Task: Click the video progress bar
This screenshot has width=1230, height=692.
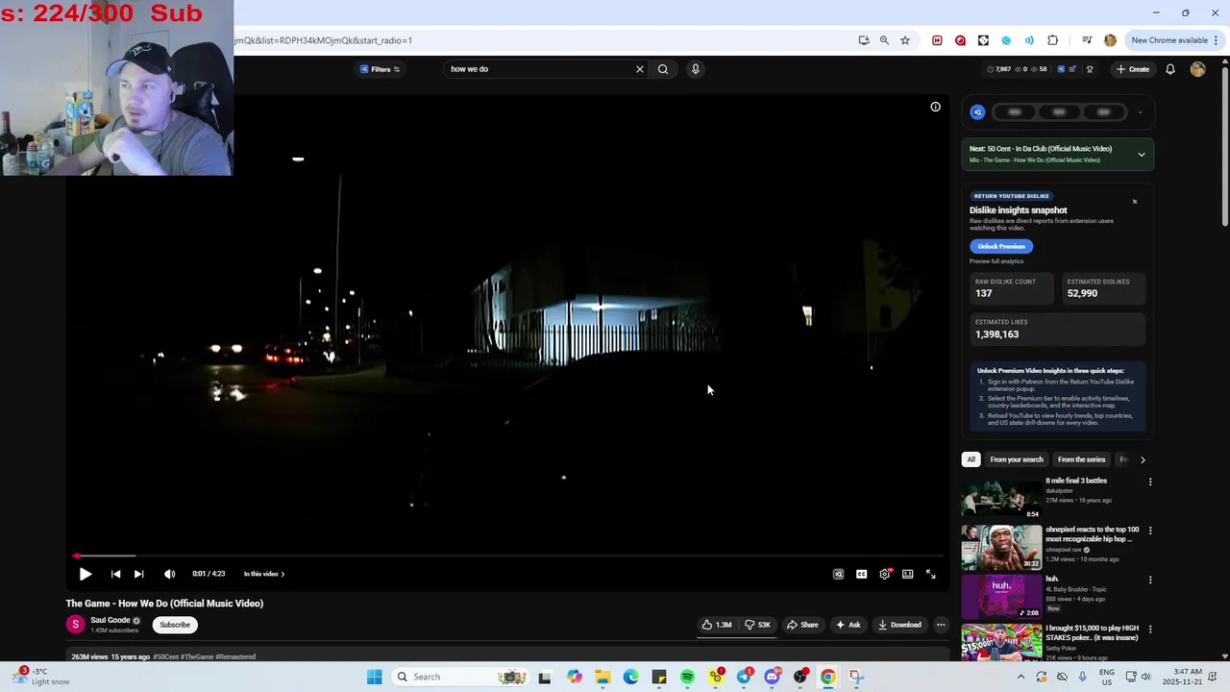Action: tap(507, 556)
